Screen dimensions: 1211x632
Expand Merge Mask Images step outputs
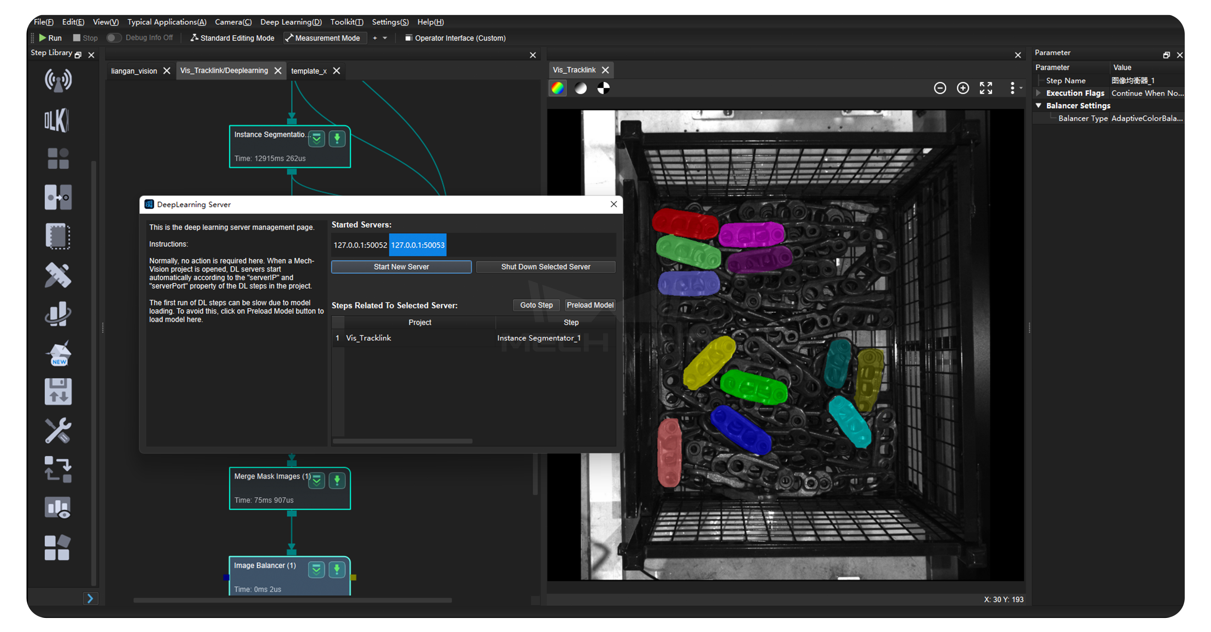(316, 481)
